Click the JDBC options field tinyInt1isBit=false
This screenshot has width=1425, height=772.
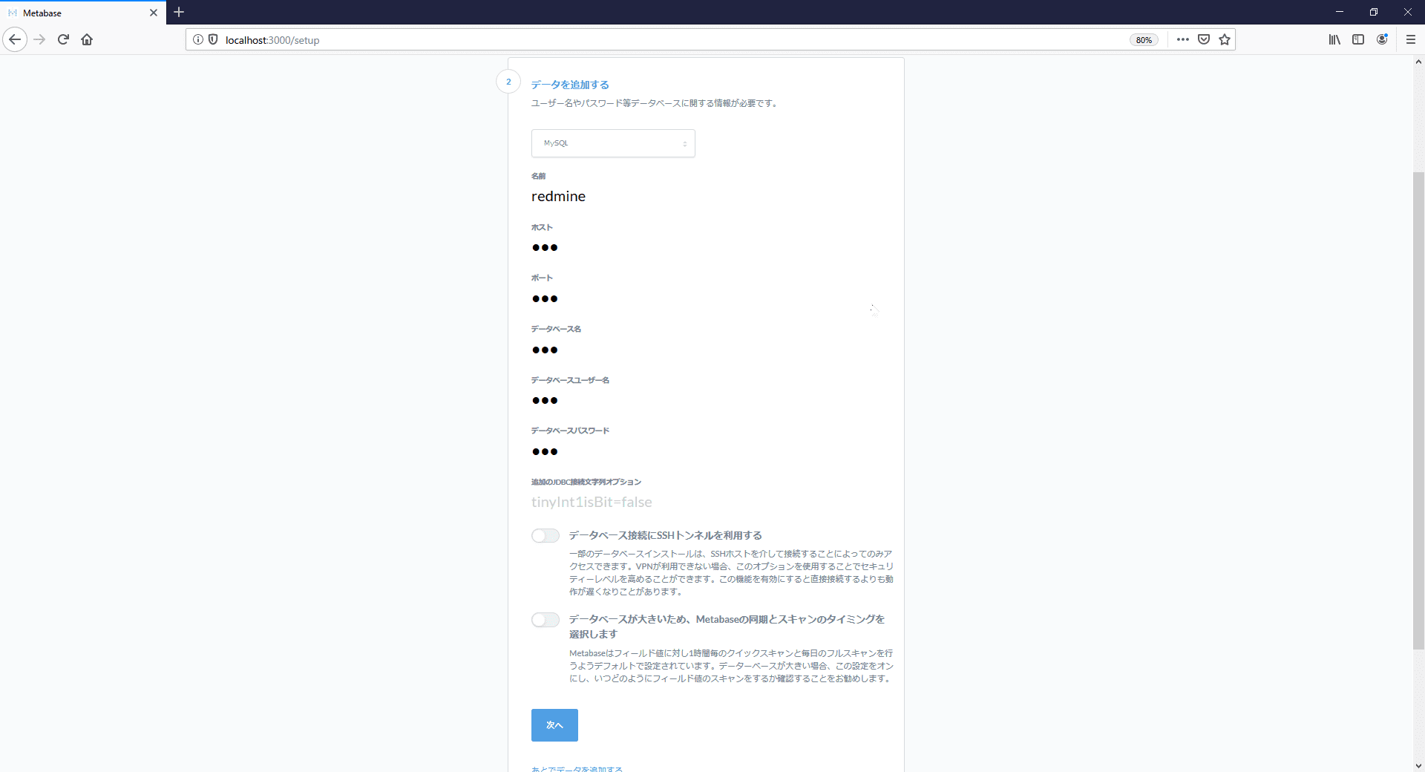click(x=705, y=502)
